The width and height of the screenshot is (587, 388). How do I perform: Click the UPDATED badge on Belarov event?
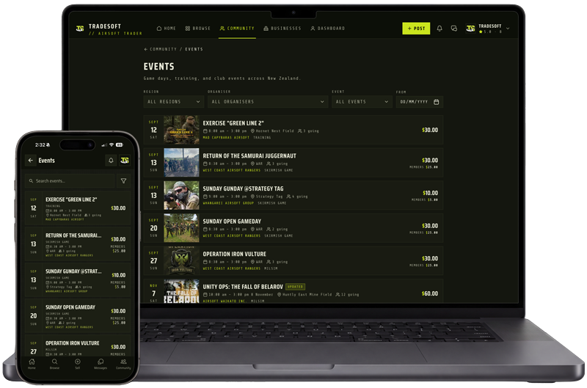296,287
